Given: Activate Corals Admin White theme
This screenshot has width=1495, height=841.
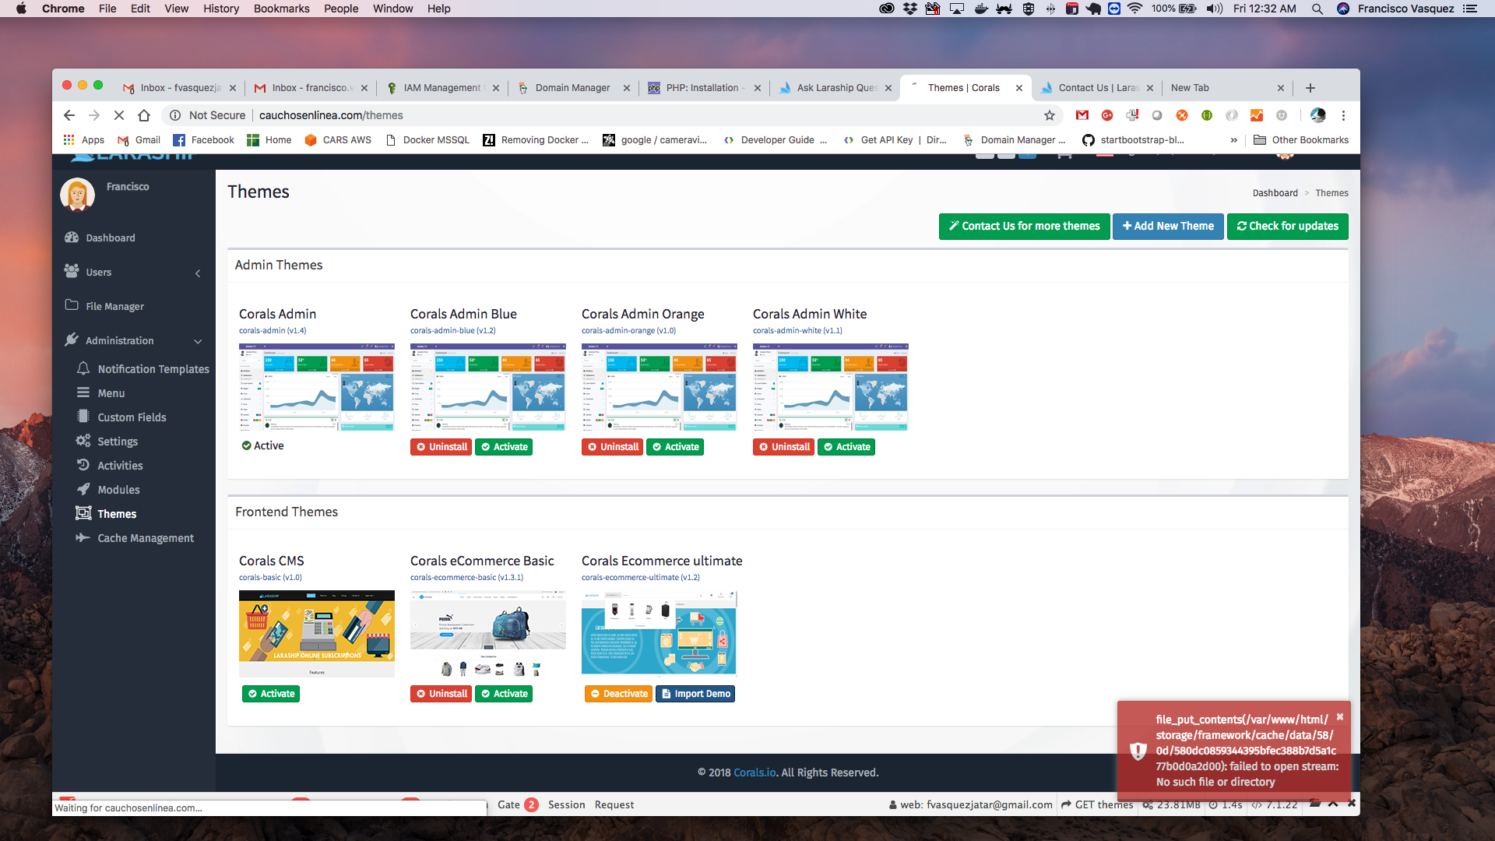Looking at the screenshot, I should 846,447.
